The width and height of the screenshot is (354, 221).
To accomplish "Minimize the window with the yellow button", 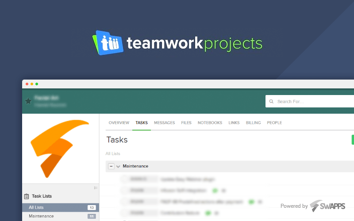I will [32, 84].
